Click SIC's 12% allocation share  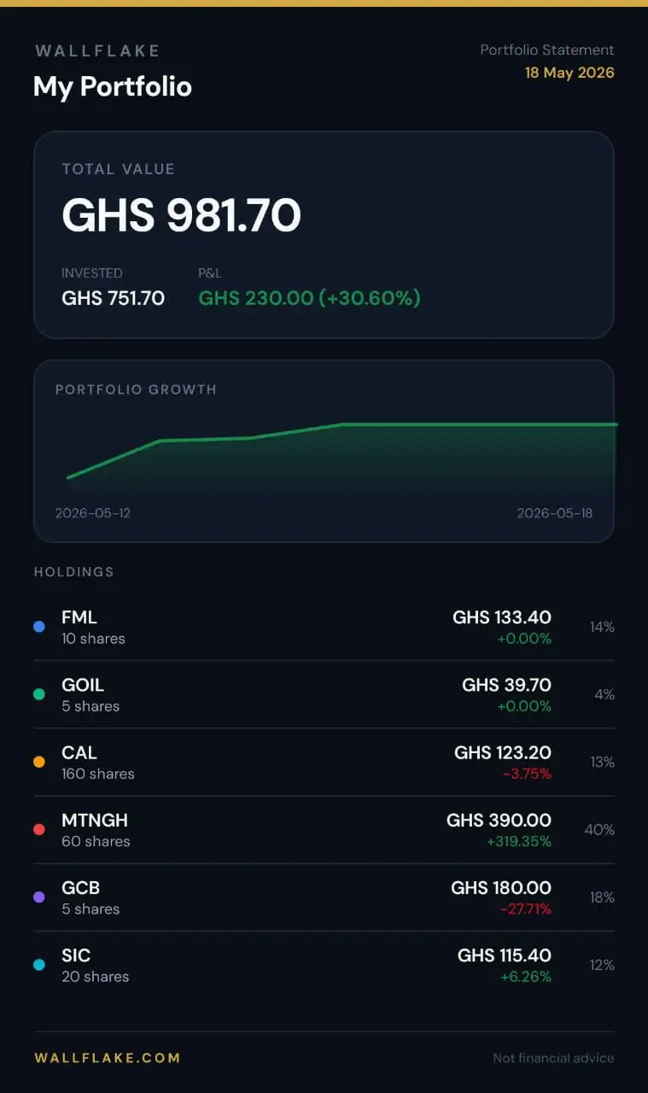[602, 965]
